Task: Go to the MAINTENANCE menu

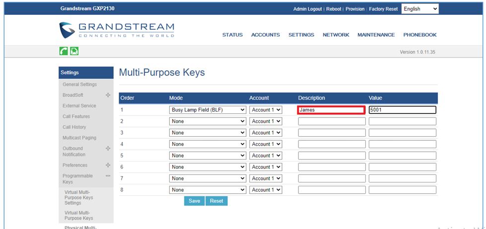Action: [376, 35]
